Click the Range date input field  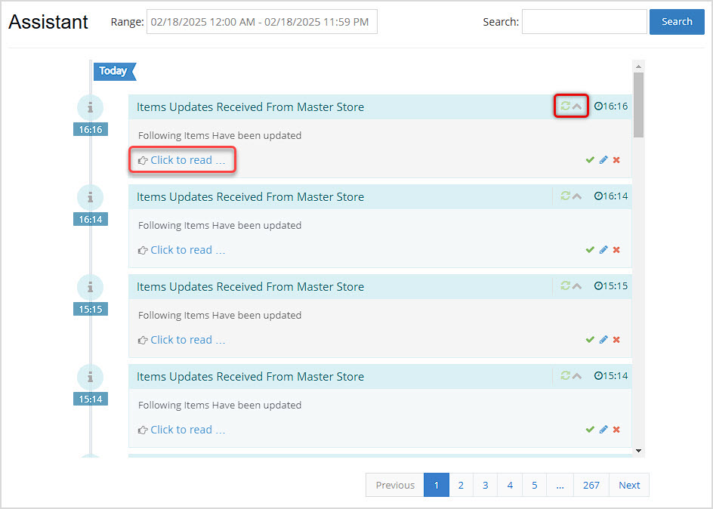click(261, 21)
